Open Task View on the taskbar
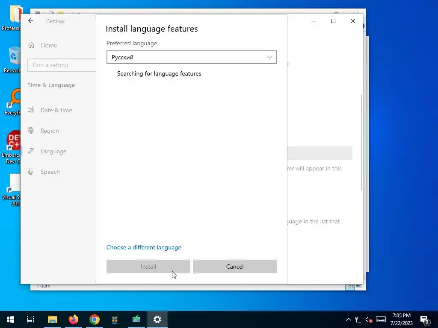 pos(31,319)
